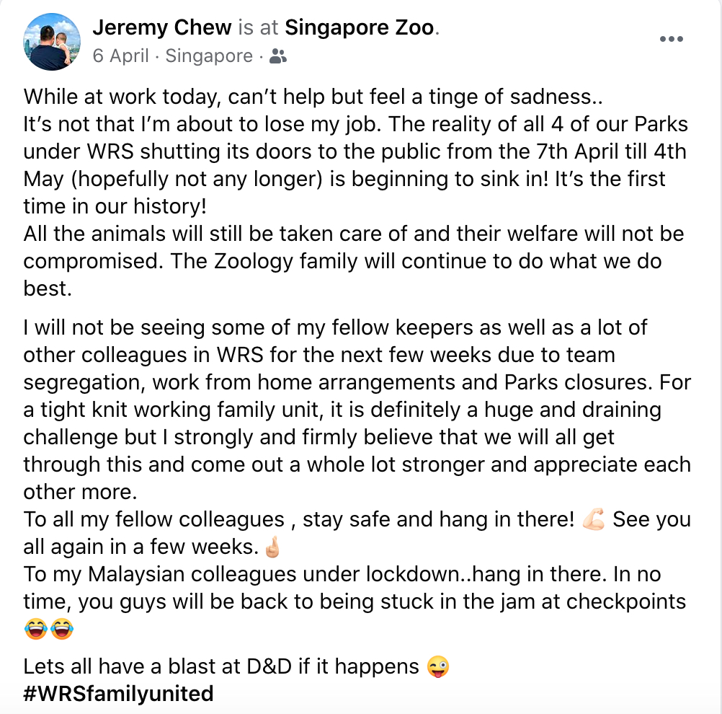The width and height of the screenshot is (722, 714).
Task: Open the Singapore Zoo location page link
Action: click(360, 28)
